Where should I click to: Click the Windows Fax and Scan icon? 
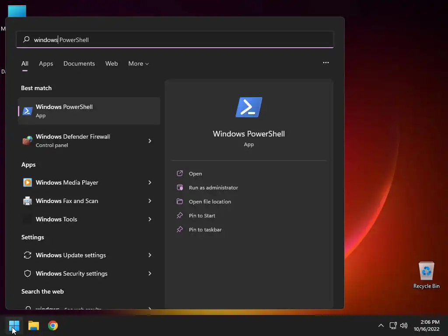(x=28, y=201)
